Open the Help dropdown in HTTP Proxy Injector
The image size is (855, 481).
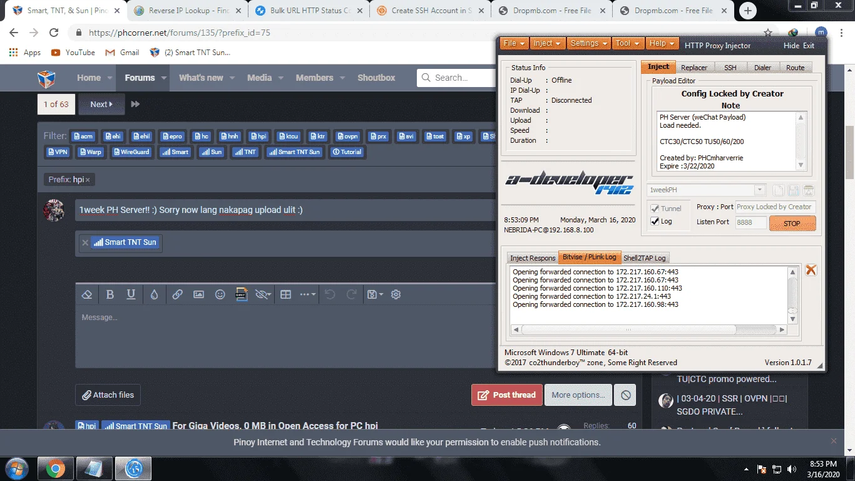[662, 43]
